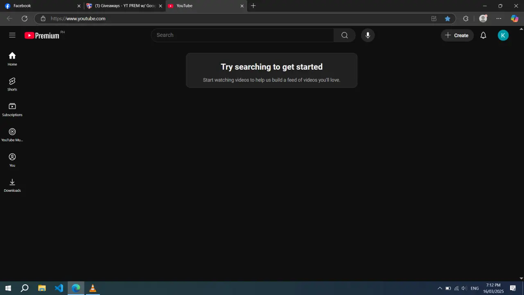Close the Facebook tab

79,6
